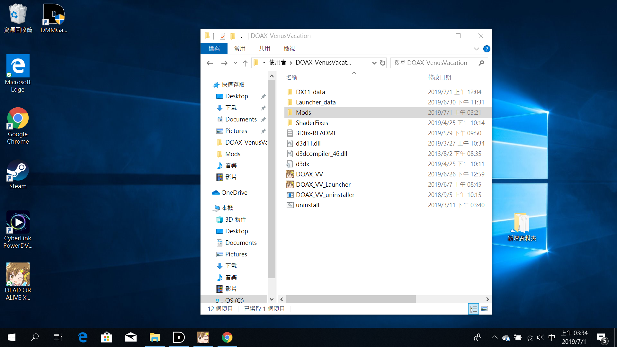This screenshot has width=617, height=347.
Task: Open taskbar search
Action: coord(35,337)
